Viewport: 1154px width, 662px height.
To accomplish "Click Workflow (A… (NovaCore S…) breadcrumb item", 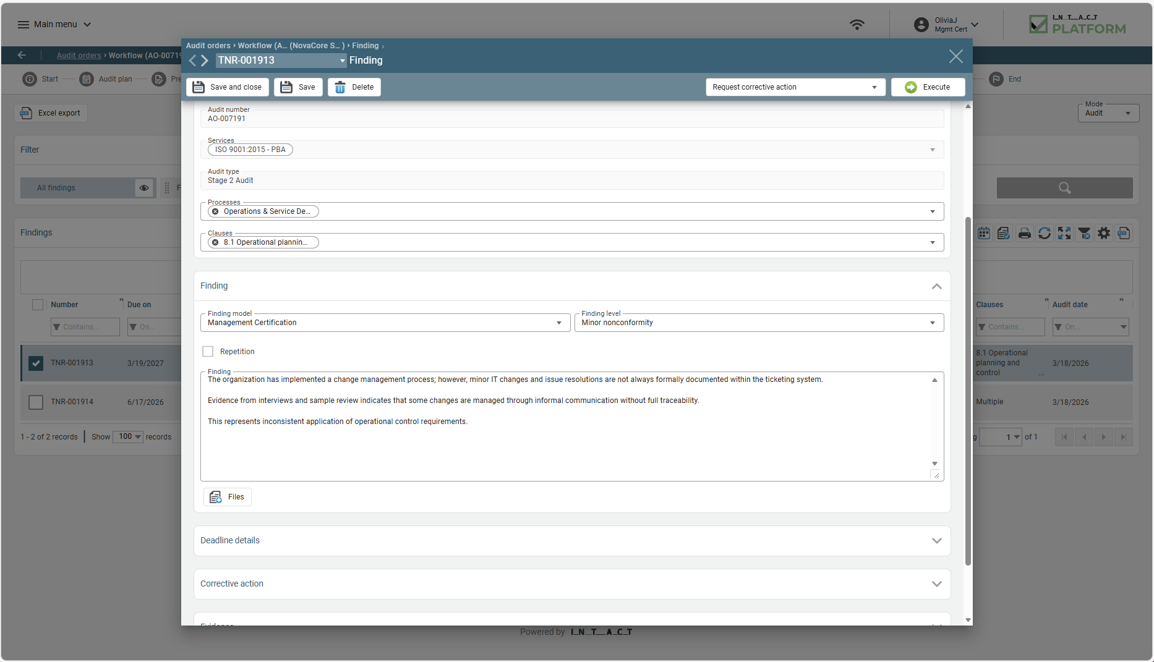I will (x=291, y=46).
